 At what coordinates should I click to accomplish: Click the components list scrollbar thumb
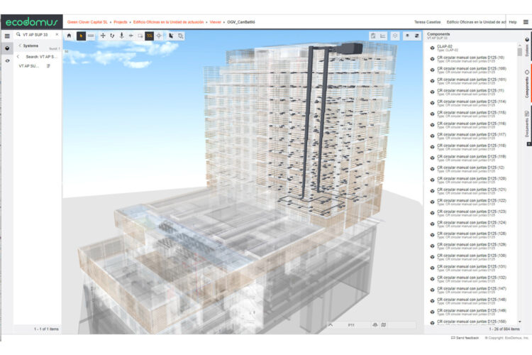pyautogui.click(x=519, y=52)
